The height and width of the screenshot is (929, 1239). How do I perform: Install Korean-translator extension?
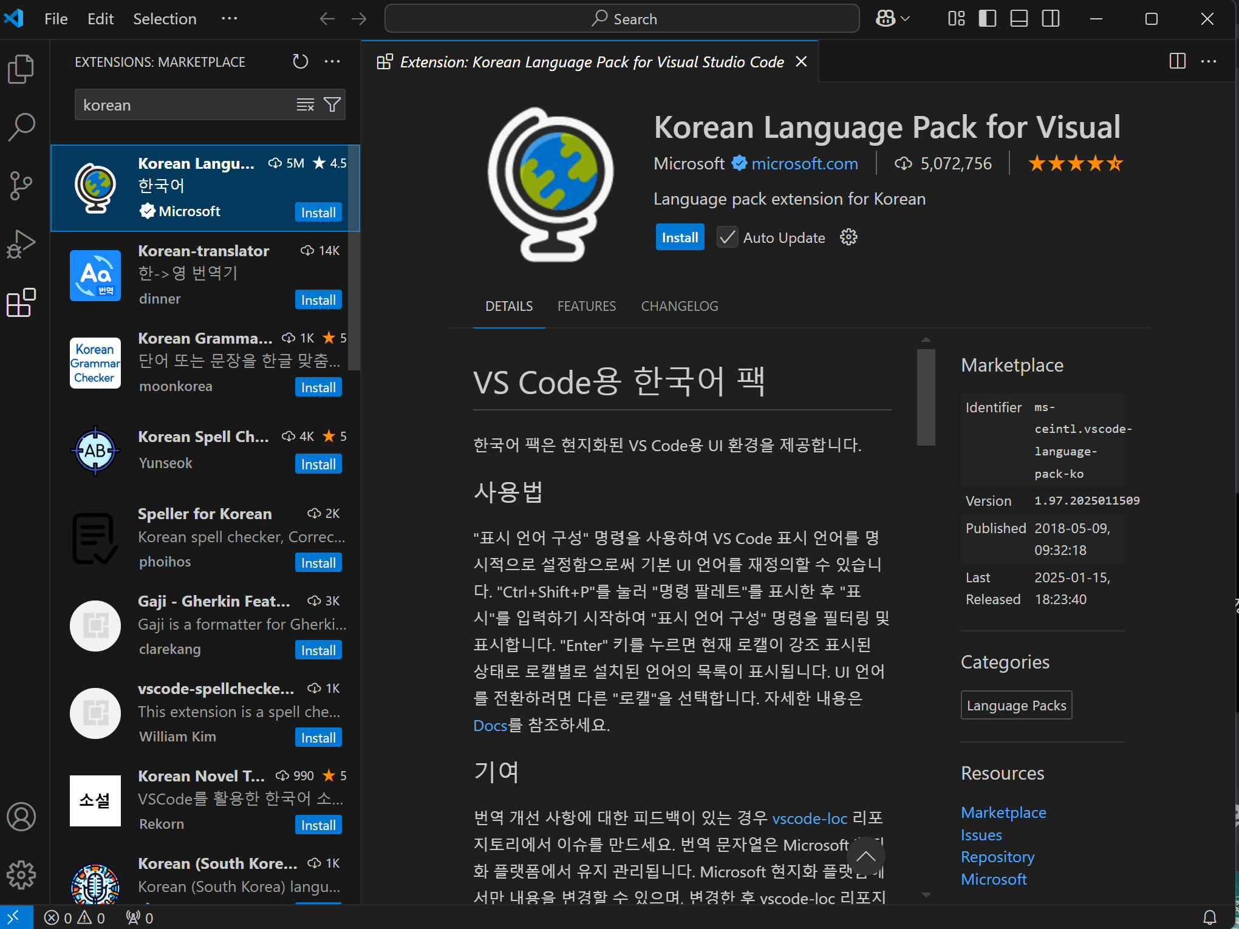[x=318, y=300]
